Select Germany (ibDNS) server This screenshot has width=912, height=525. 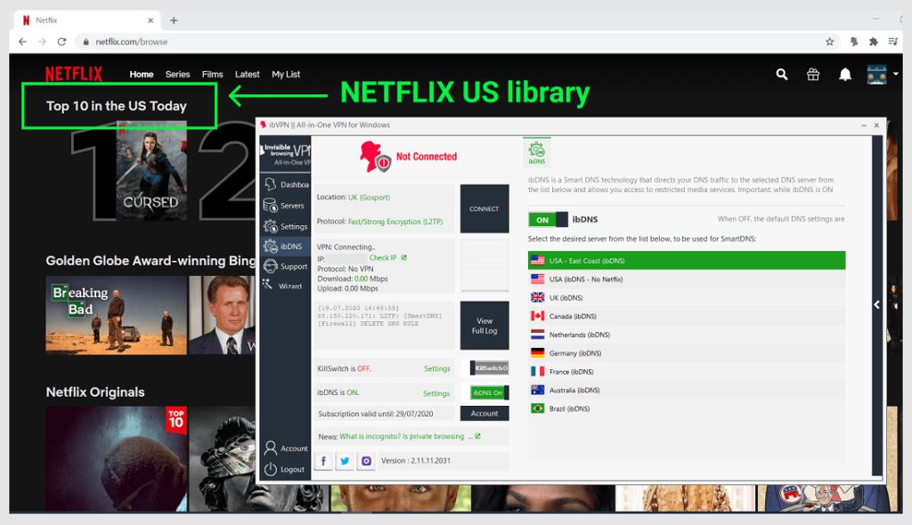pyautogui.click(x=687, y=353)
